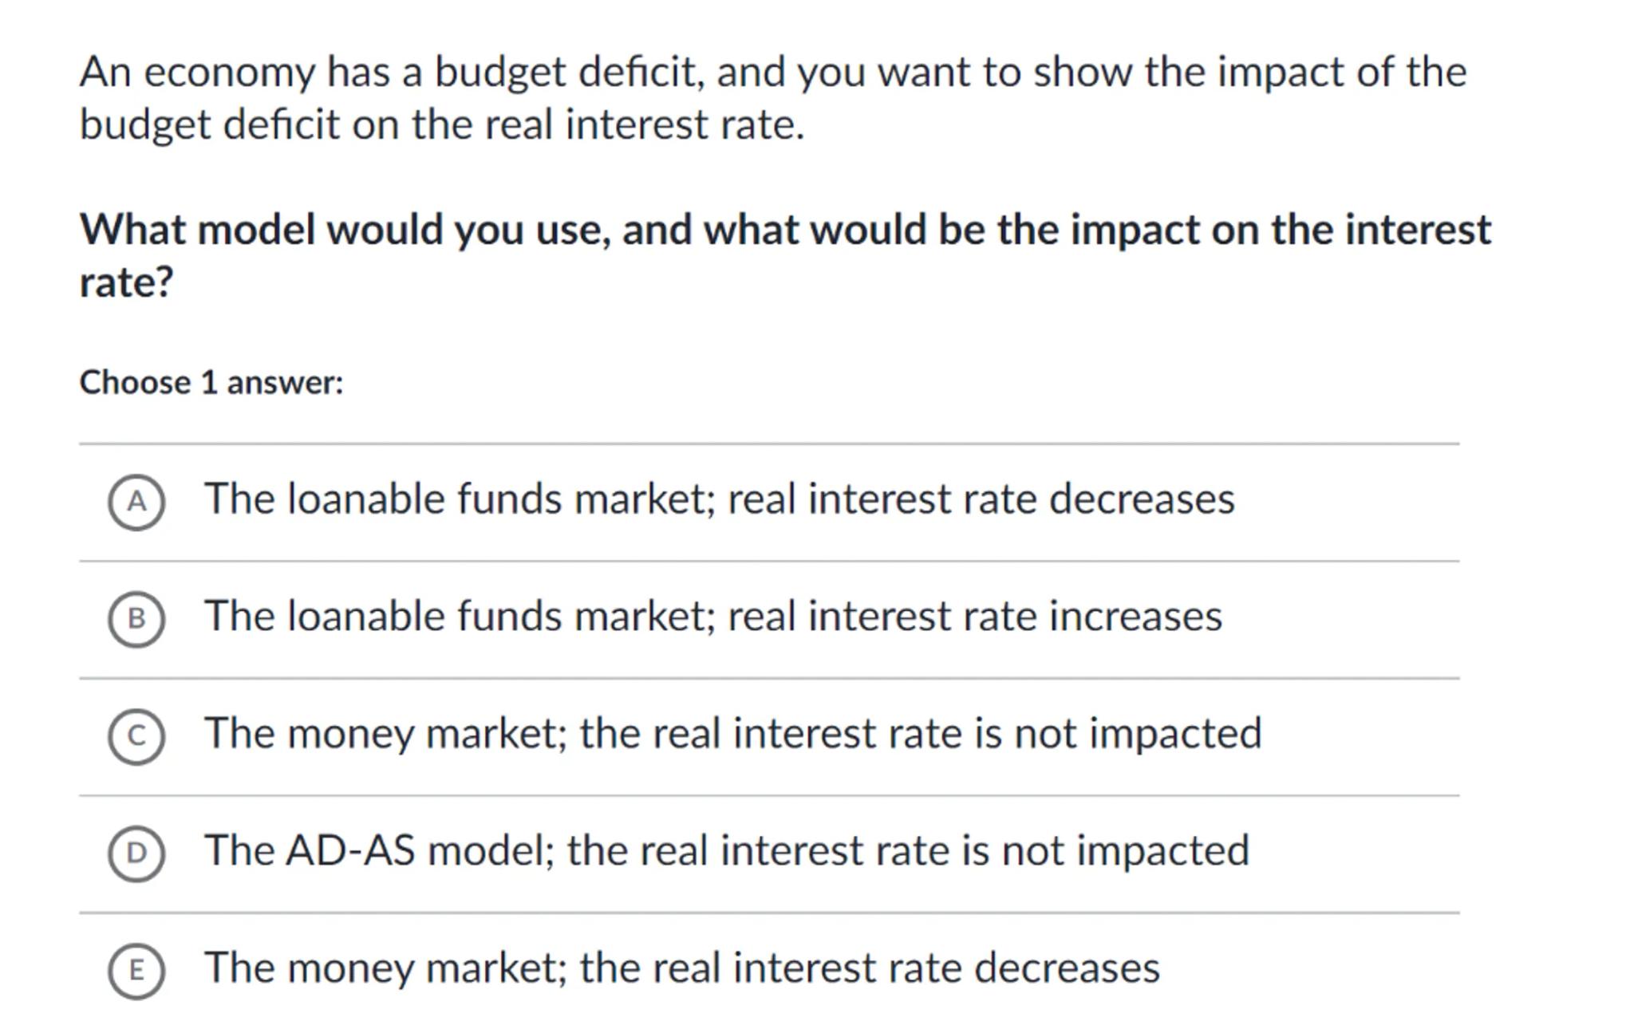Pick radio circle C for money market
Screen dimensions: 1634x1013
136,736
